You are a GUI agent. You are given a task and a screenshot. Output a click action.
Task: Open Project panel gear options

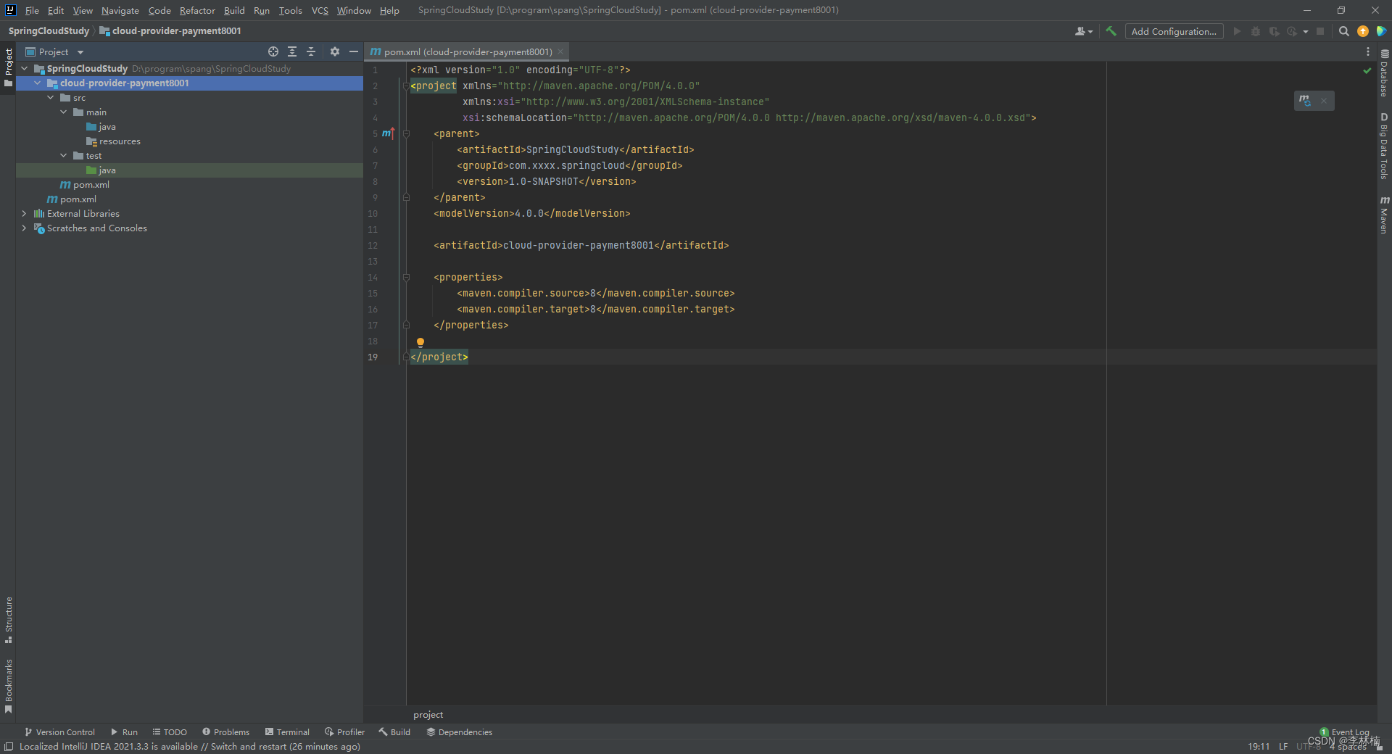coord(335,51)
